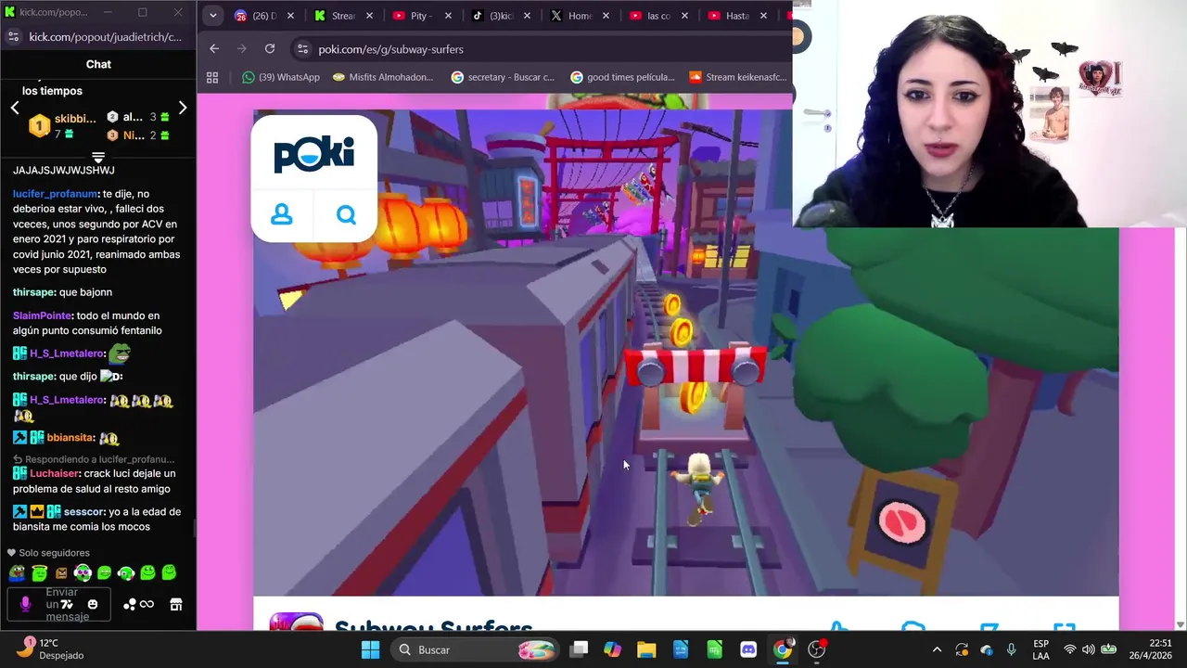Open Discord from the taskbar
This screenshot has width=1187, height=668.
748,649
